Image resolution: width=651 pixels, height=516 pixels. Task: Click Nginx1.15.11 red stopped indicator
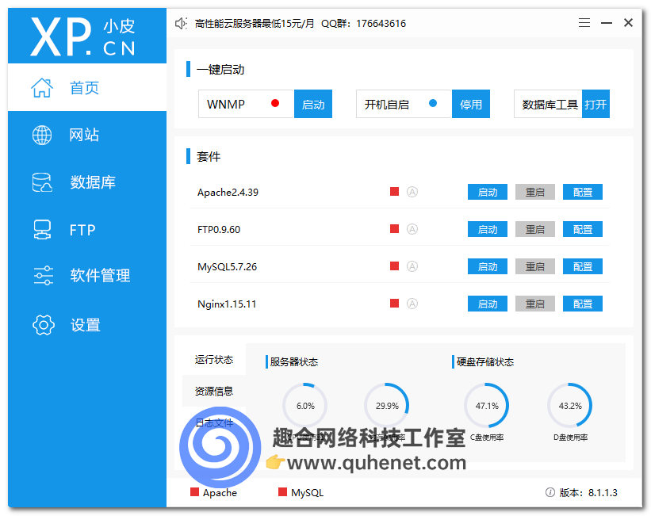394,303
